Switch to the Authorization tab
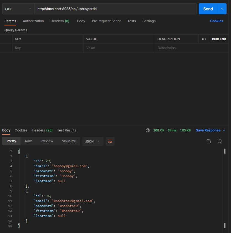The image size is (231, 233). point(33,21)
